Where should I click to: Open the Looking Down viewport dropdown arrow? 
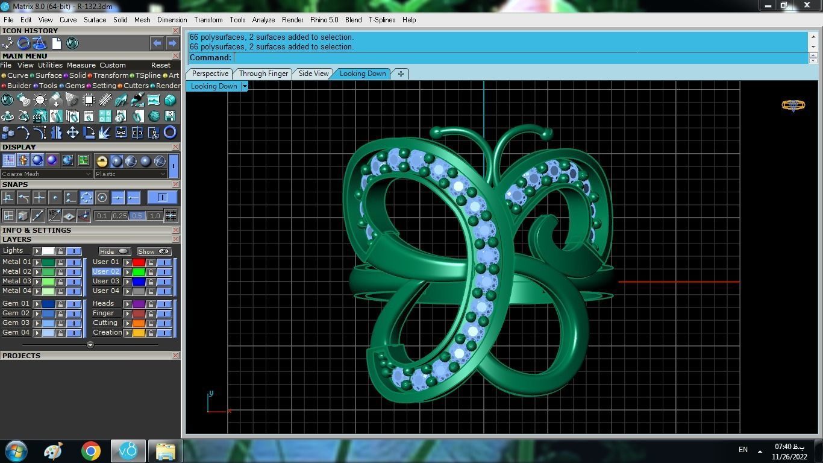(244, 86)
